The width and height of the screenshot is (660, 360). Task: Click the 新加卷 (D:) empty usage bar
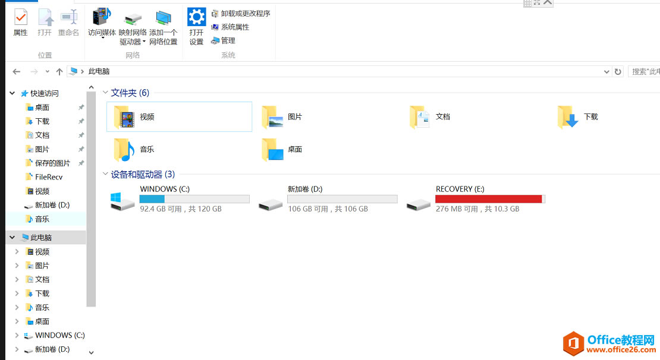tap(342, 199)
